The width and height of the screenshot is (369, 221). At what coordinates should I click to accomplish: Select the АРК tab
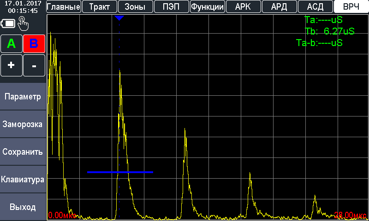coord(243,6)
